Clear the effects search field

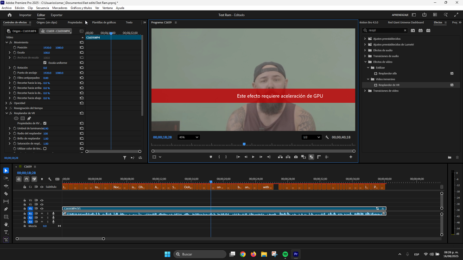[x=405, y=31]
